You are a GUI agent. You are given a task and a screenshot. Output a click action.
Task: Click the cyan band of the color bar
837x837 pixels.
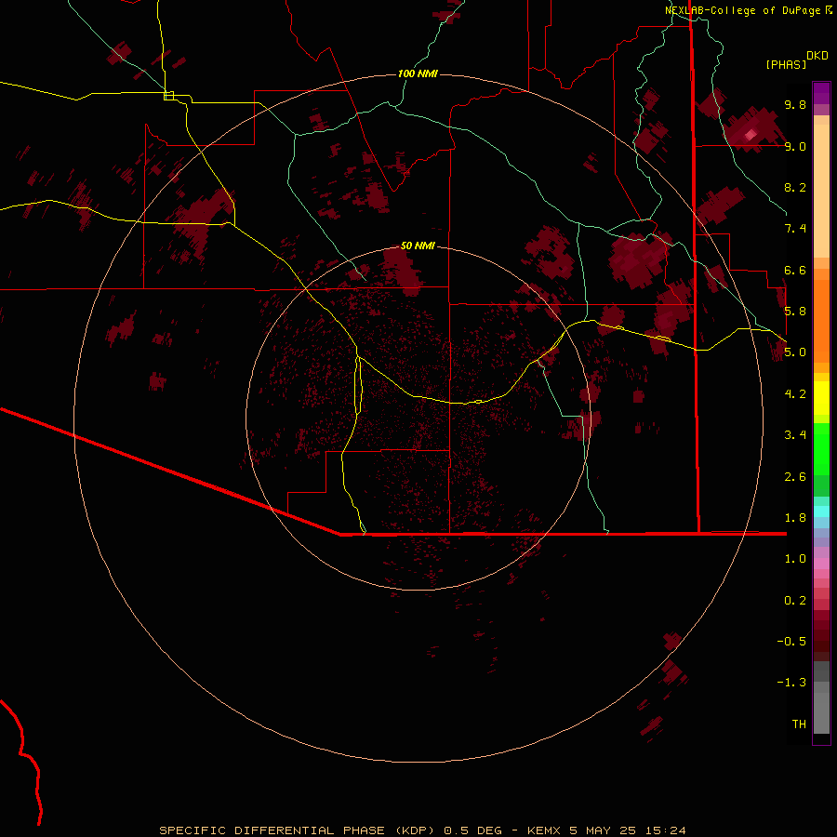821,511
